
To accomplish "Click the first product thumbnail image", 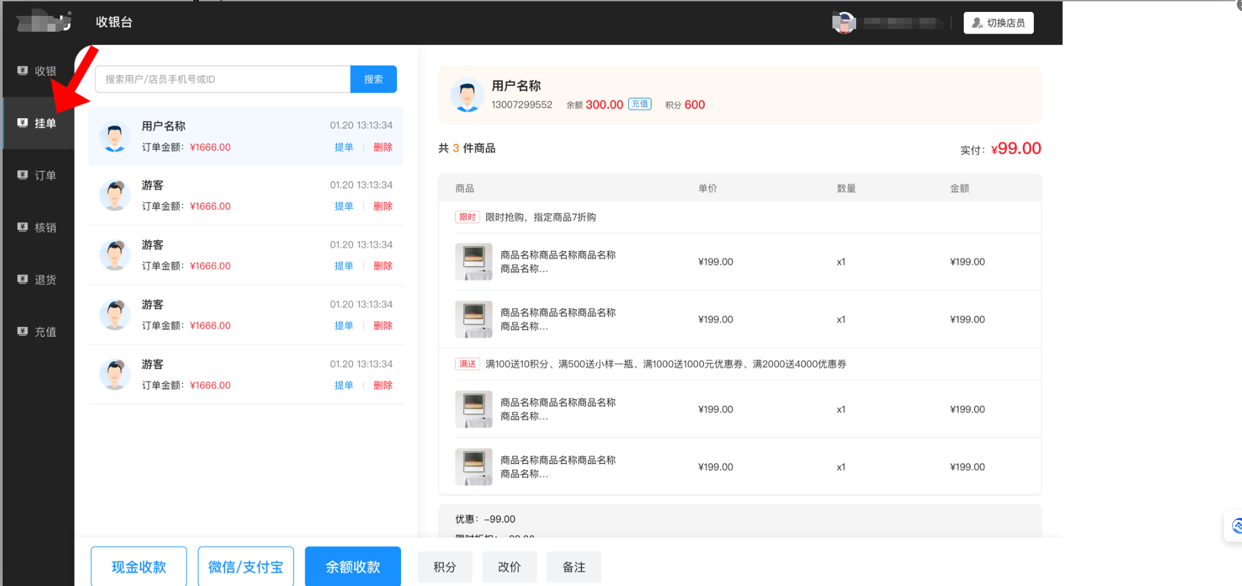I will click(x=474, y=262).
